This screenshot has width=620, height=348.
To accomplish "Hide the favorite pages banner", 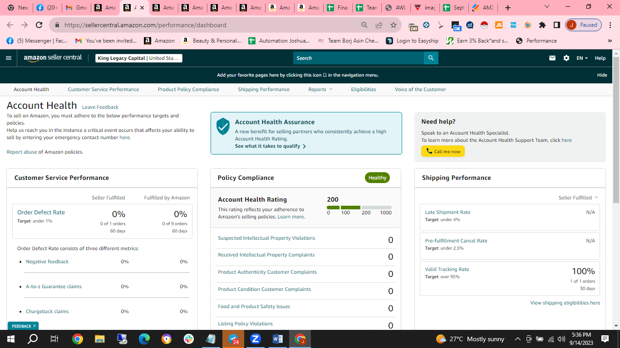I will pos(602,75).
